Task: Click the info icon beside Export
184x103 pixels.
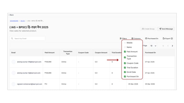Action: click(x=172, y=38)
